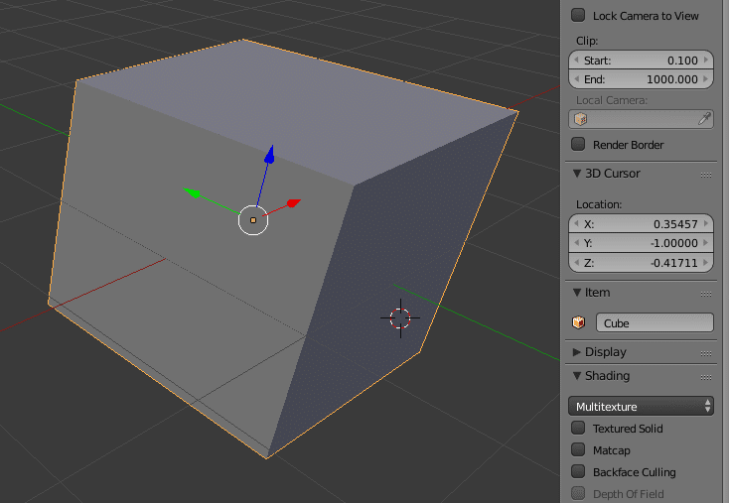Click the Cube name field
The height and width of the screenshot is (503, 729).
[654, 322]
